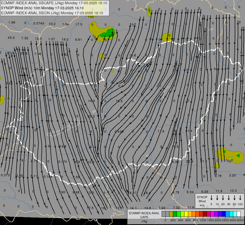Click the 6000 tick label on CAPE scale

(x=241, y=220)
